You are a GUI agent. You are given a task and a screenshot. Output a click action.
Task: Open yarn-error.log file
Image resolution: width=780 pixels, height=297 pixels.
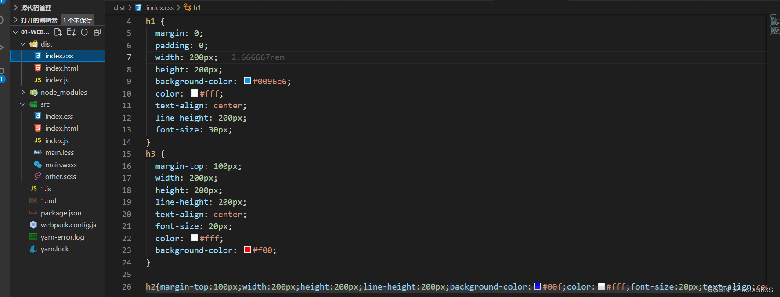point(58,237)
